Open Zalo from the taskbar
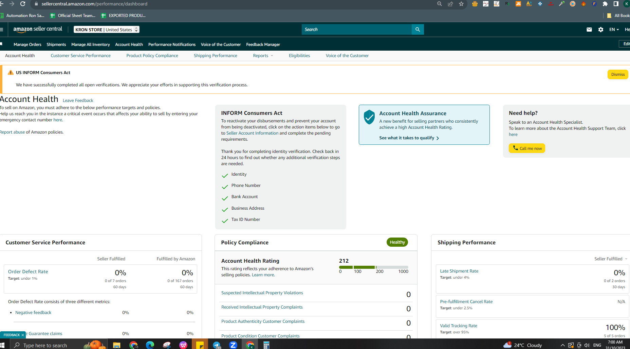The height and width of the screenshot is (349, 630). (233, 345)
